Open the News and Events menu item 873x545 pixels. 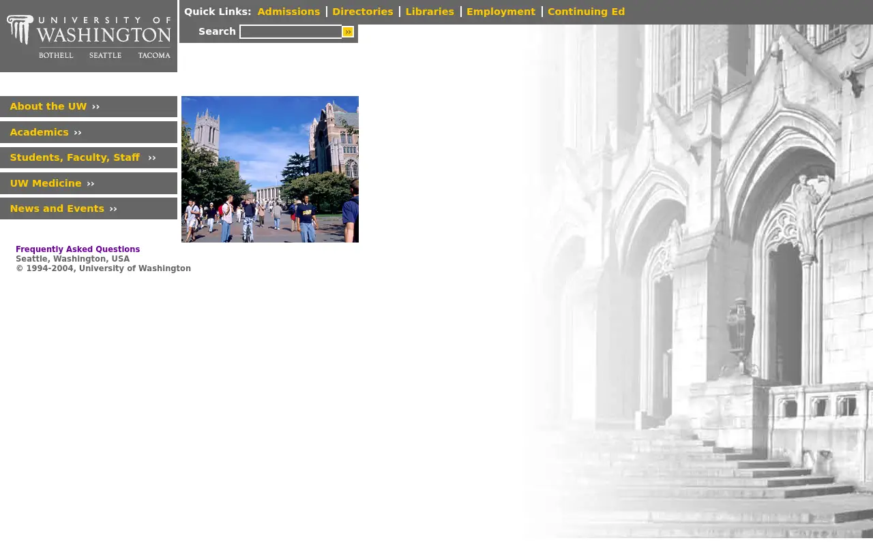[57, 208]
